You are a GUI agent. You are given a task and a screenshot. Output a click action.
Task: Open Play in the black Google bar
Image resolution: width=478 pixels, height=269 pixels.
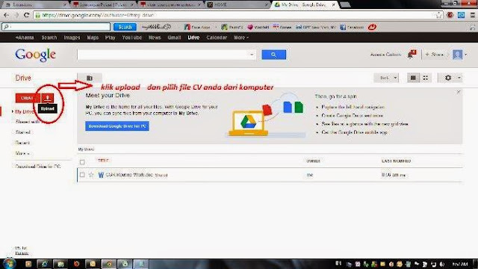[110, 37]
